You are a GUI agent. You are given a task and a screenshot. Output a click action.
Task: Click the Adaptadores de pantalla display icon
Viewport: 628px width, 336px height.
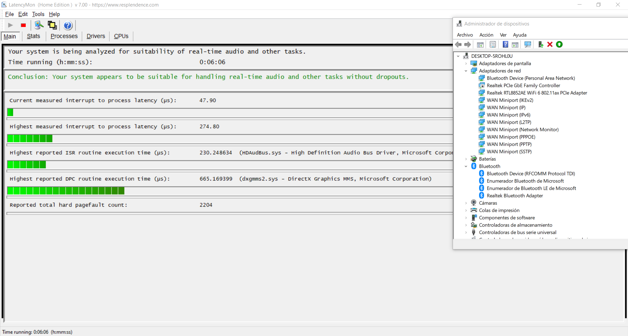coord(474,63)
